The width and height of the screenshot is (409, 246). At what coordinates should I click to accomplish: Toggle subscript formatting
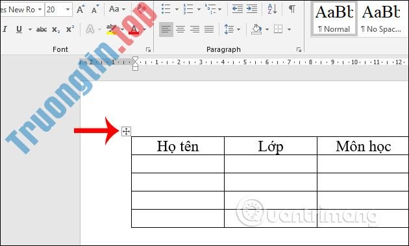pyautogui.click(x=56, y=29)
